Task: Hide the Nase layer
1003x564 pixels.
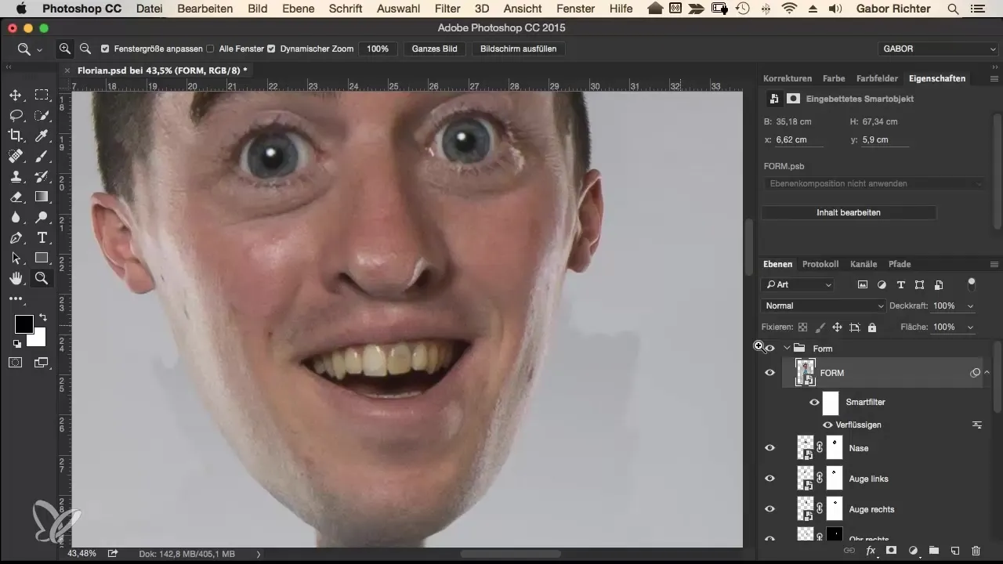Action: (769, 448)
